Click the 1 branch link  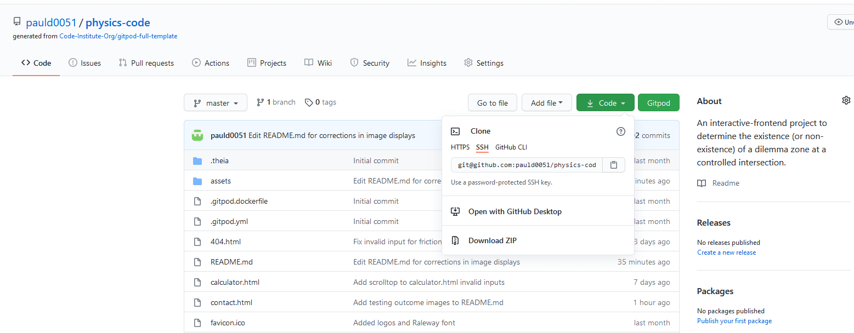276,102
